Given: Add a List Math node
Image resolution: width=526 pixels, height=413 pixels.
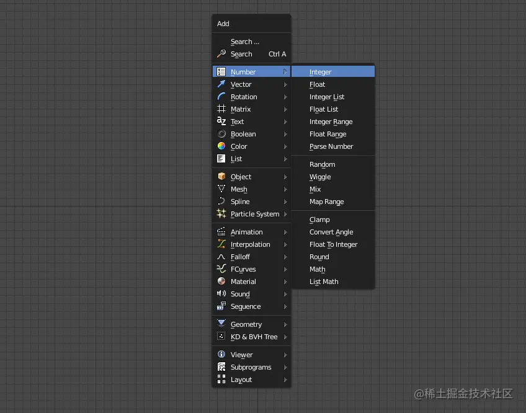Looking at the screenshot, I should (332, 282).
